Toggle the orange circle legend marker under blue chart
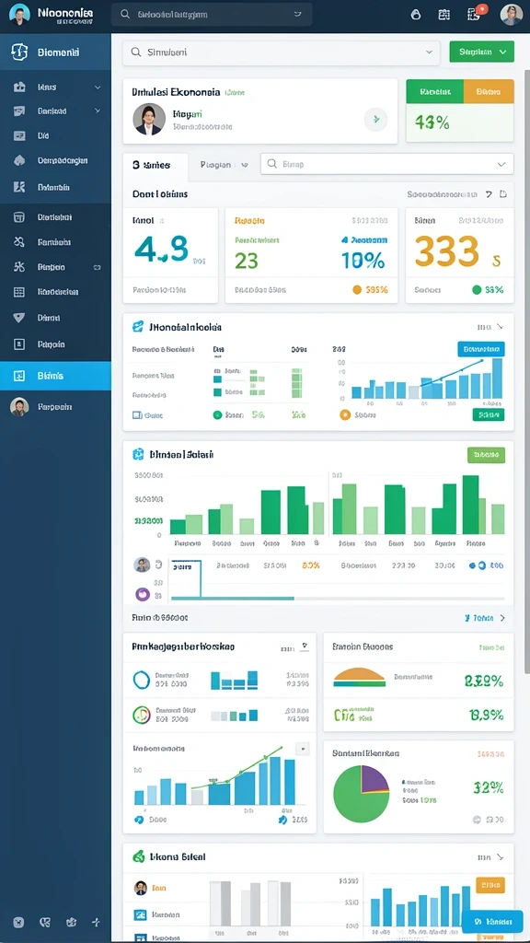530x943 pixels. click(344, 414)
